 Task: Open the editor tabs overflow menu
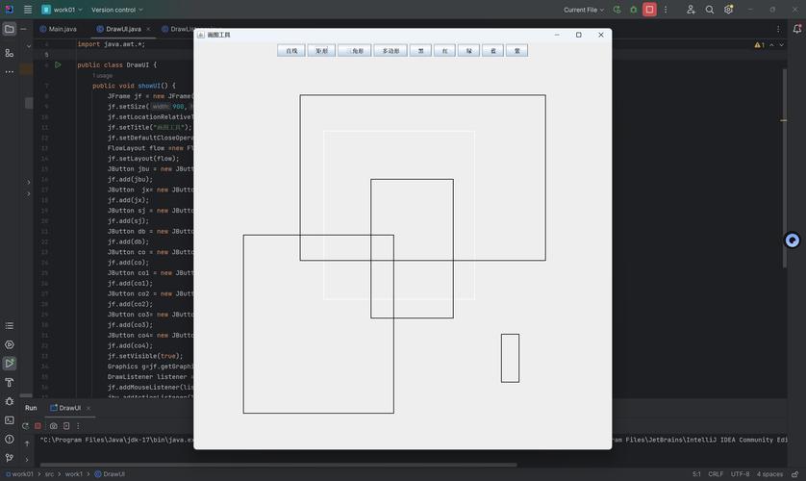tap(778, 29)
